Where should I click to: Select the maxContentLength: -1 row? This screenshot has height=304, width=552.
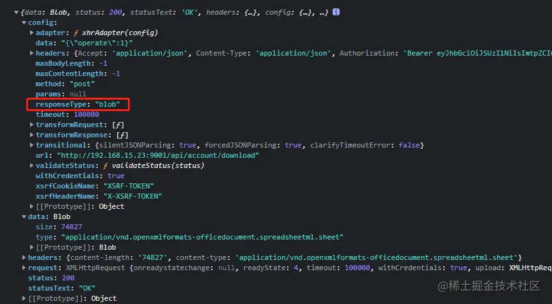[78, 73]
